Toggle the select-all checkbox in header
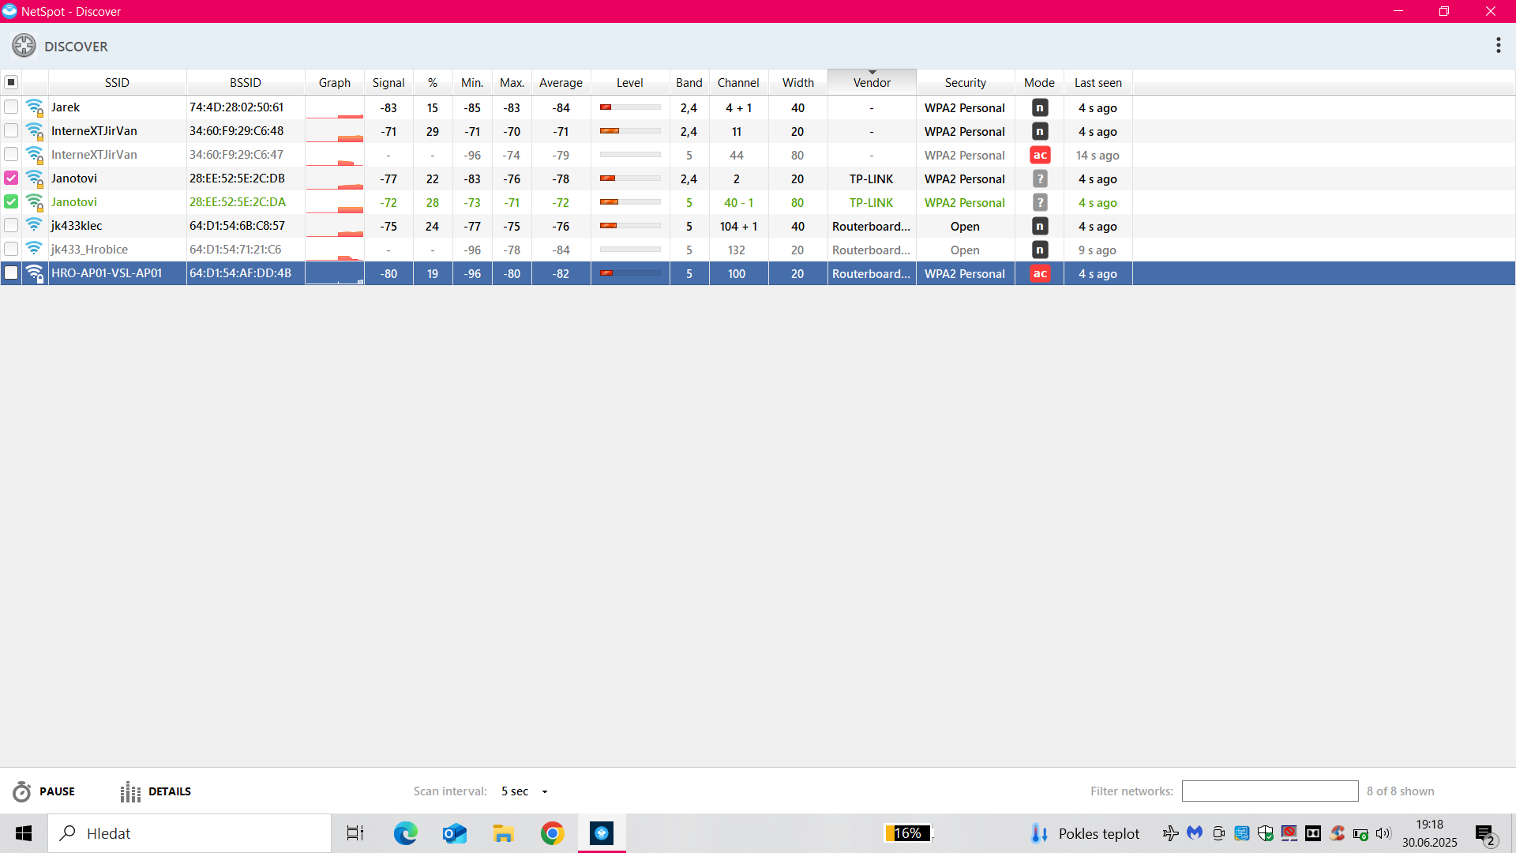 coord(11,82)
